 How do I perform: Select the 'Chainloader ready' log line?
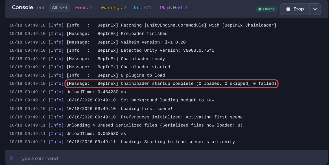[x=87, y=59]
